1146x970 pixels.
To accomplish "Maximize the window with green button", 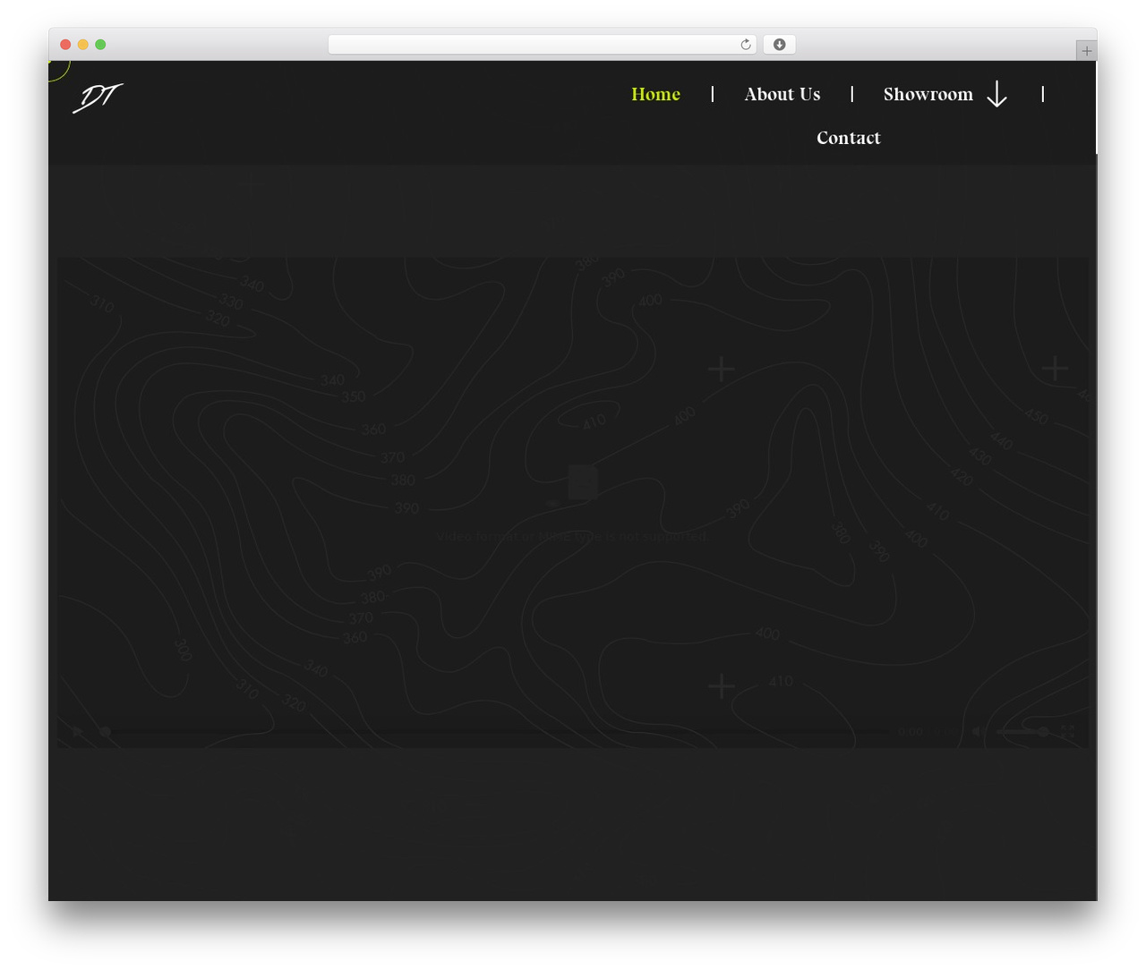I will pyautogui.click(x=100, y=45).
